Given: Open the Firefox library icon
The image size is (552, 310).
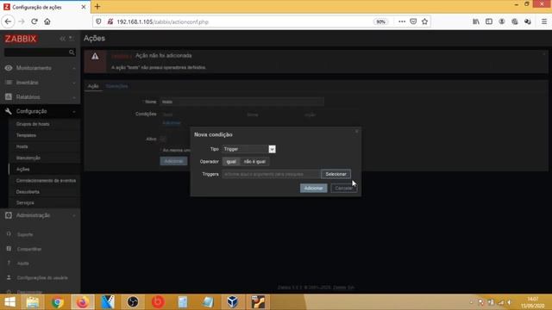Looking at the screenshot, I should click(x=476, y=22).
